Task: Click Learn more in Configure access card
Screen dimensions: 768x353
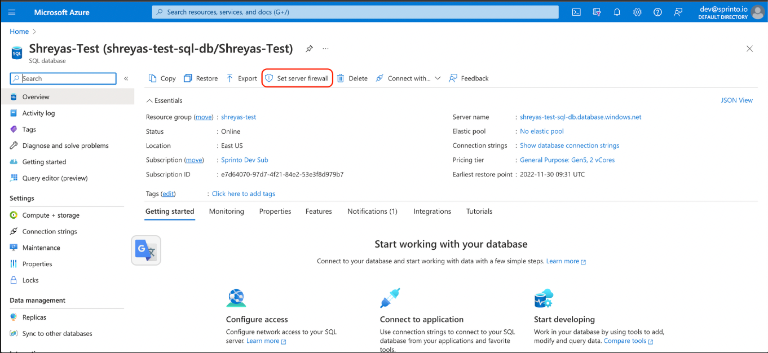Action: [266, 341]
